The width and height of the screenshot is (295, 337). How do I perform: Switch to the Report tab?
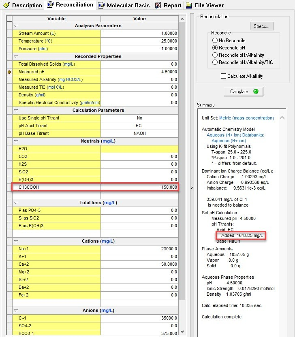coord(168,5)
